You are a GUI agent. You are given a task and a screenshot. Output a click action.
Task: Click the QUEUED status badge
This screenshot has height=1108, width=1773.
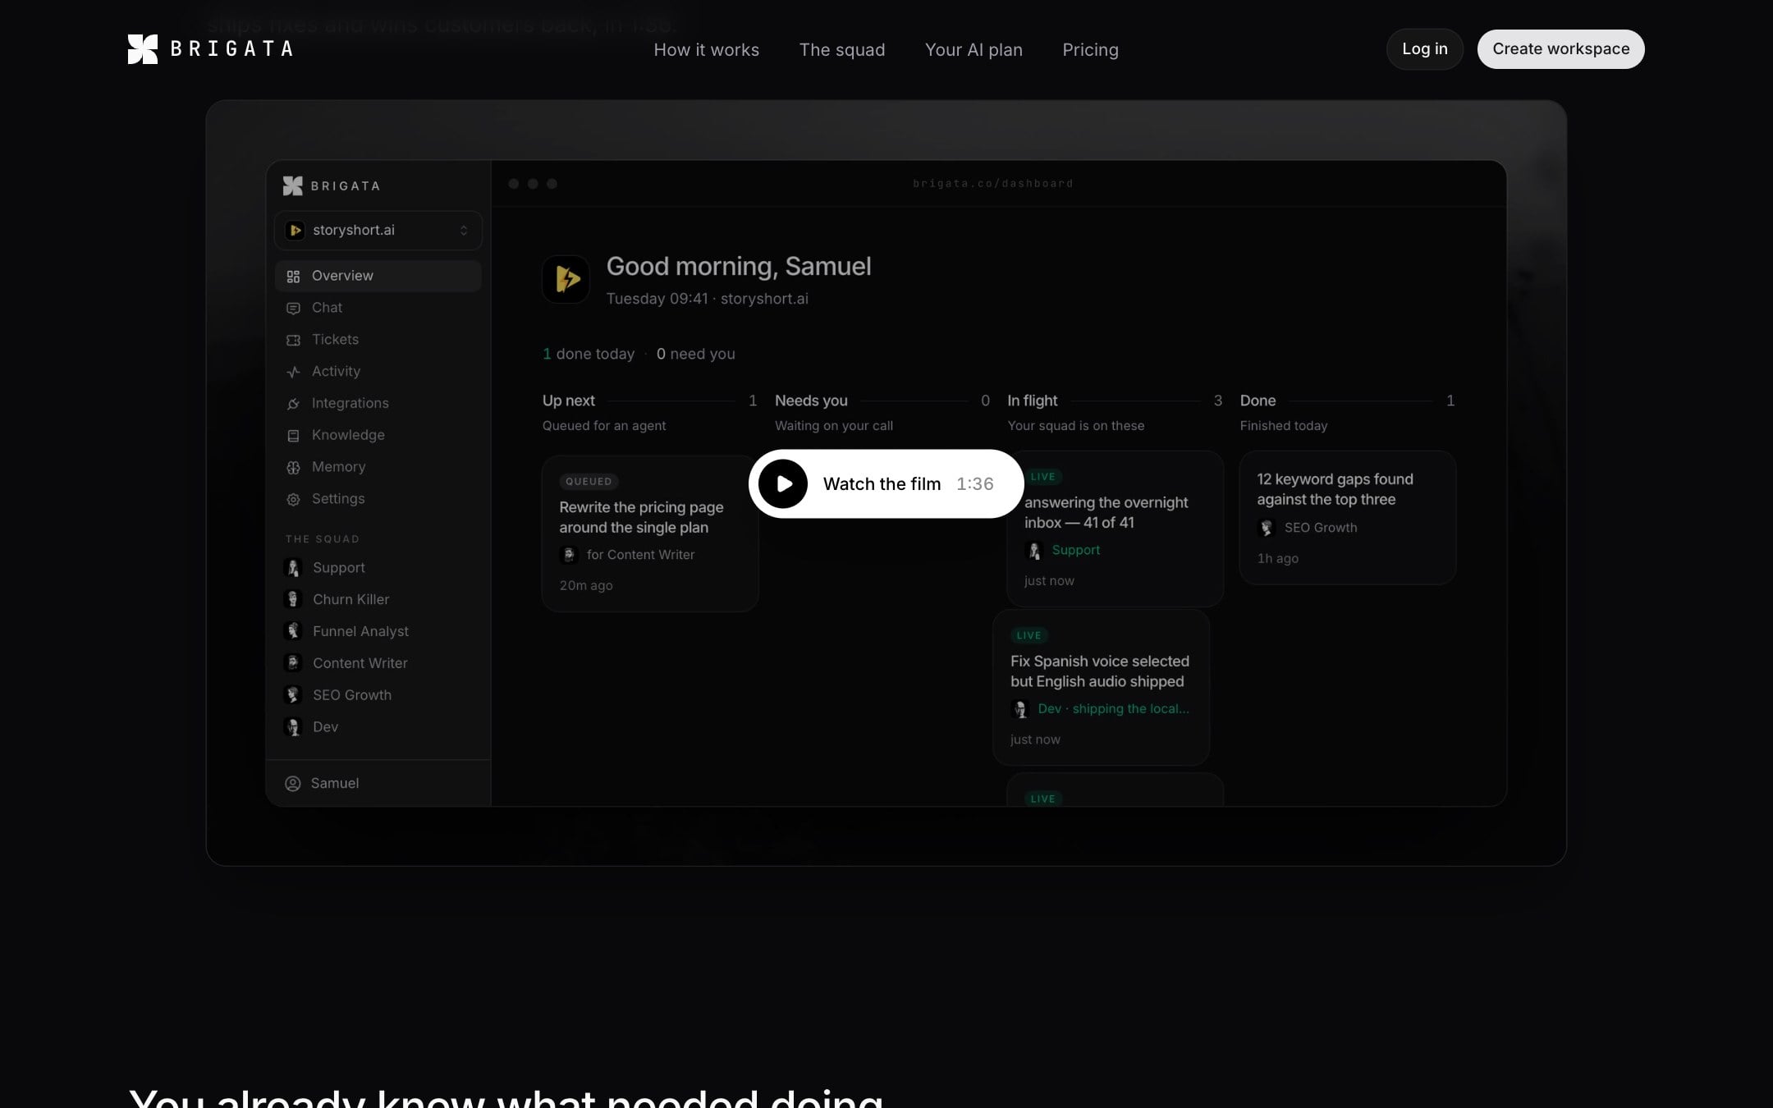click(x=589, y=482)
